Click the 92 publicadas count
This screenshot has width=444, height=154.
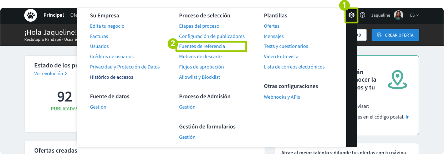65,97
